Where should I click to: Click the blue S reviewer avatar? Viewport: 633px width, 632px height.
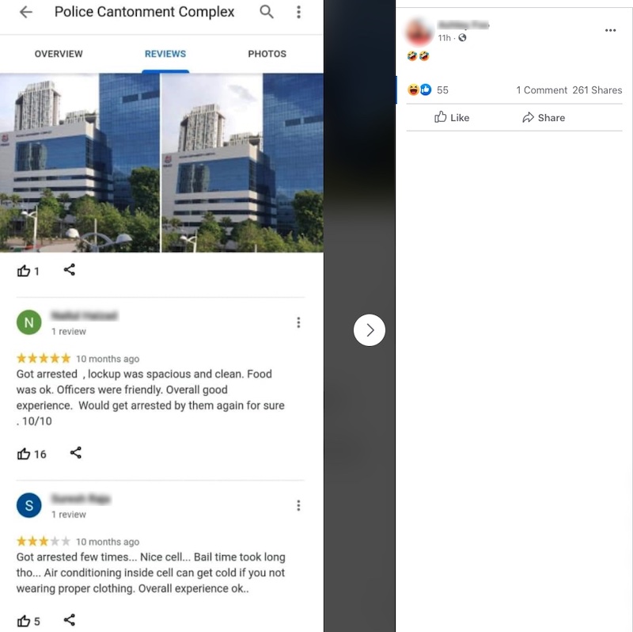[29, 505]
